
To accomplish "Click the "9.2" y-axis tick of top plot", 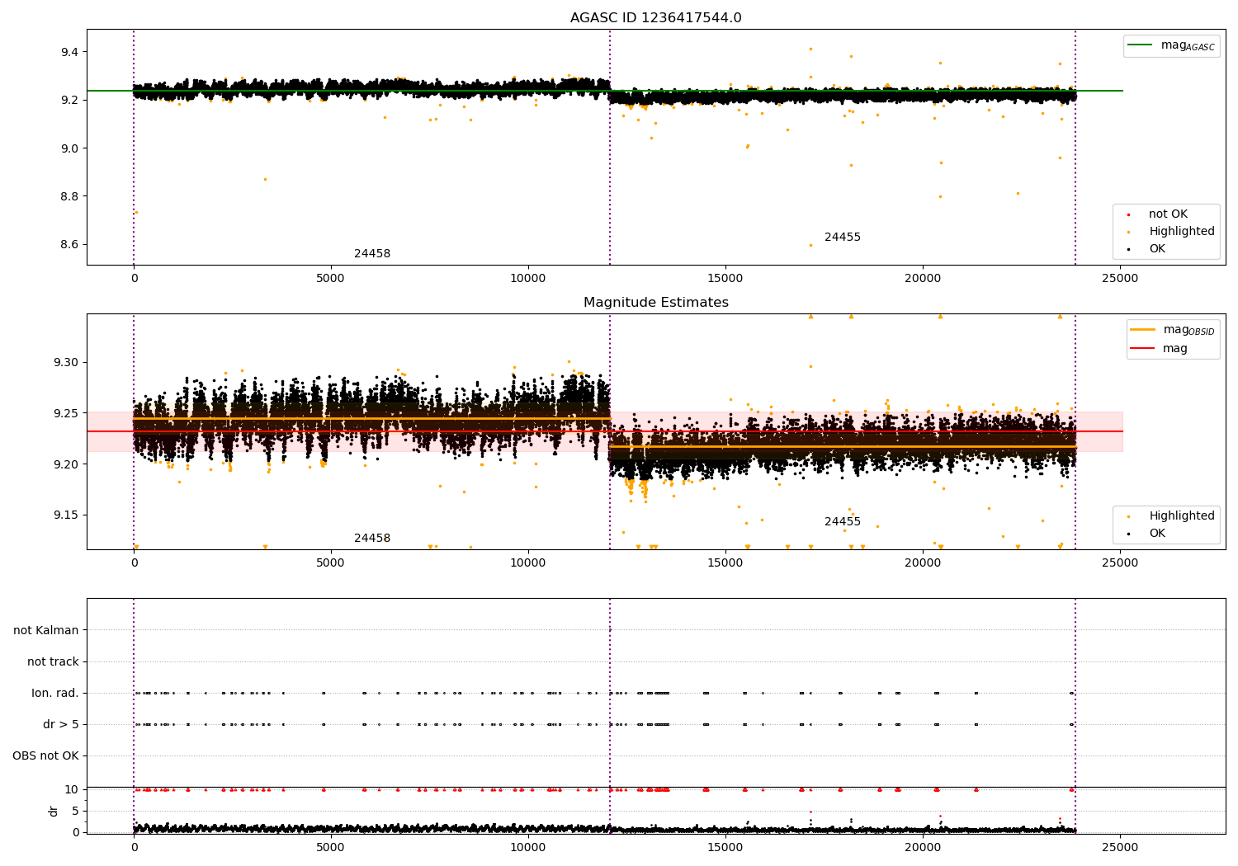I will 70,101.
